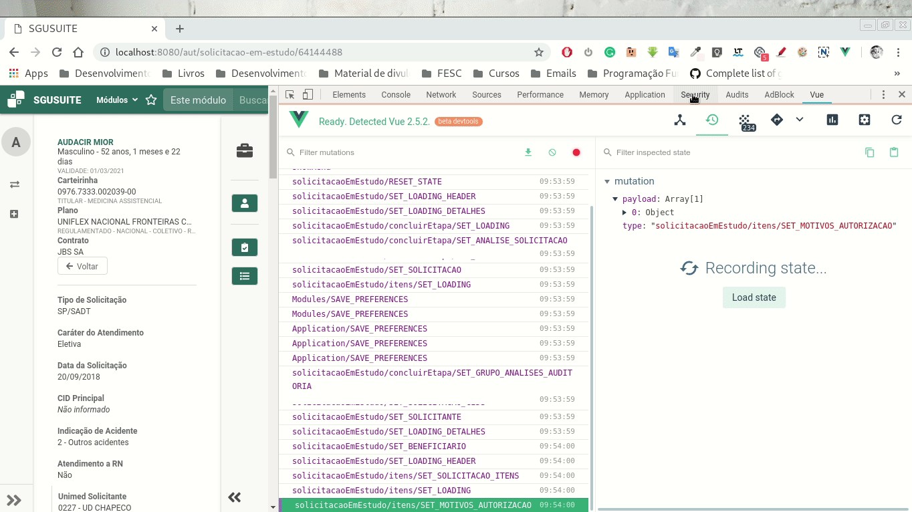
Task: Open the Components tab in Vue devtools
Action: point(680,120)
